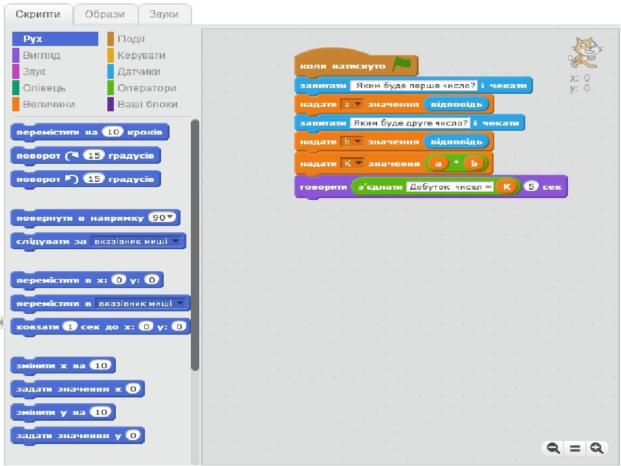Image resolution: width=621 pixels, height=466 pixels.
Task: Click the counter-clockwise arrow in поворот block
Action: (x=72, y=179)
